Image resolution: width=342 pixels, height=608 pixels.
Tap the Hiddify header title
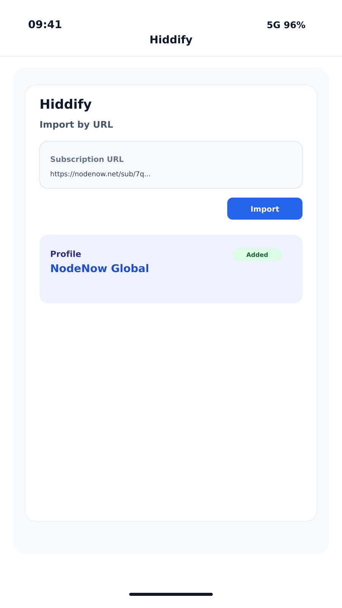pos(171,40)
